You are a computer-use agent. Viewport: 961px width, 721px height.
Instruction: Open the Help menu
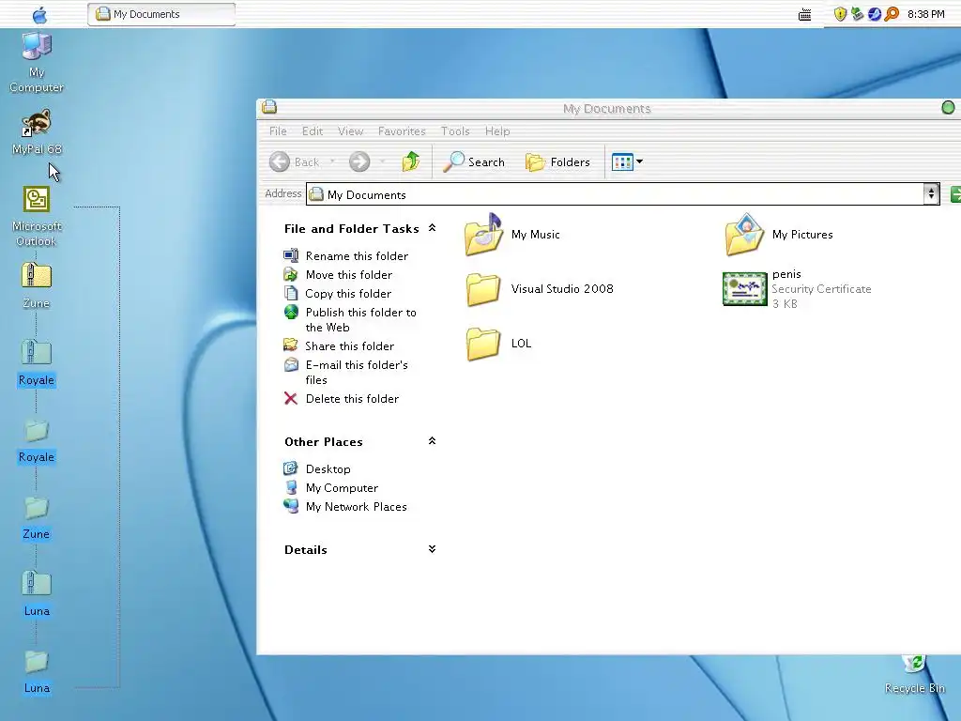pyautogui.click(x=497, y=131)
